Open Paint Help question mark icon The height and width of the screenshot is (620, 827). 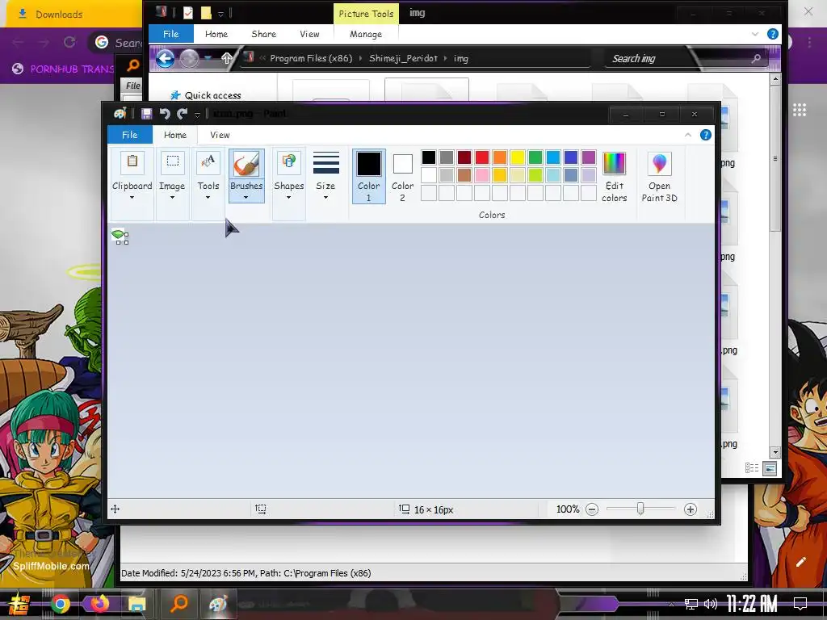tap(706, 135)
